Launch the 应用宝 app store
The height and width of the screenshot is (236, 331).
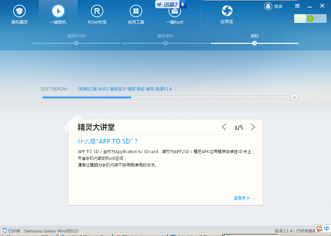[227, 13]
